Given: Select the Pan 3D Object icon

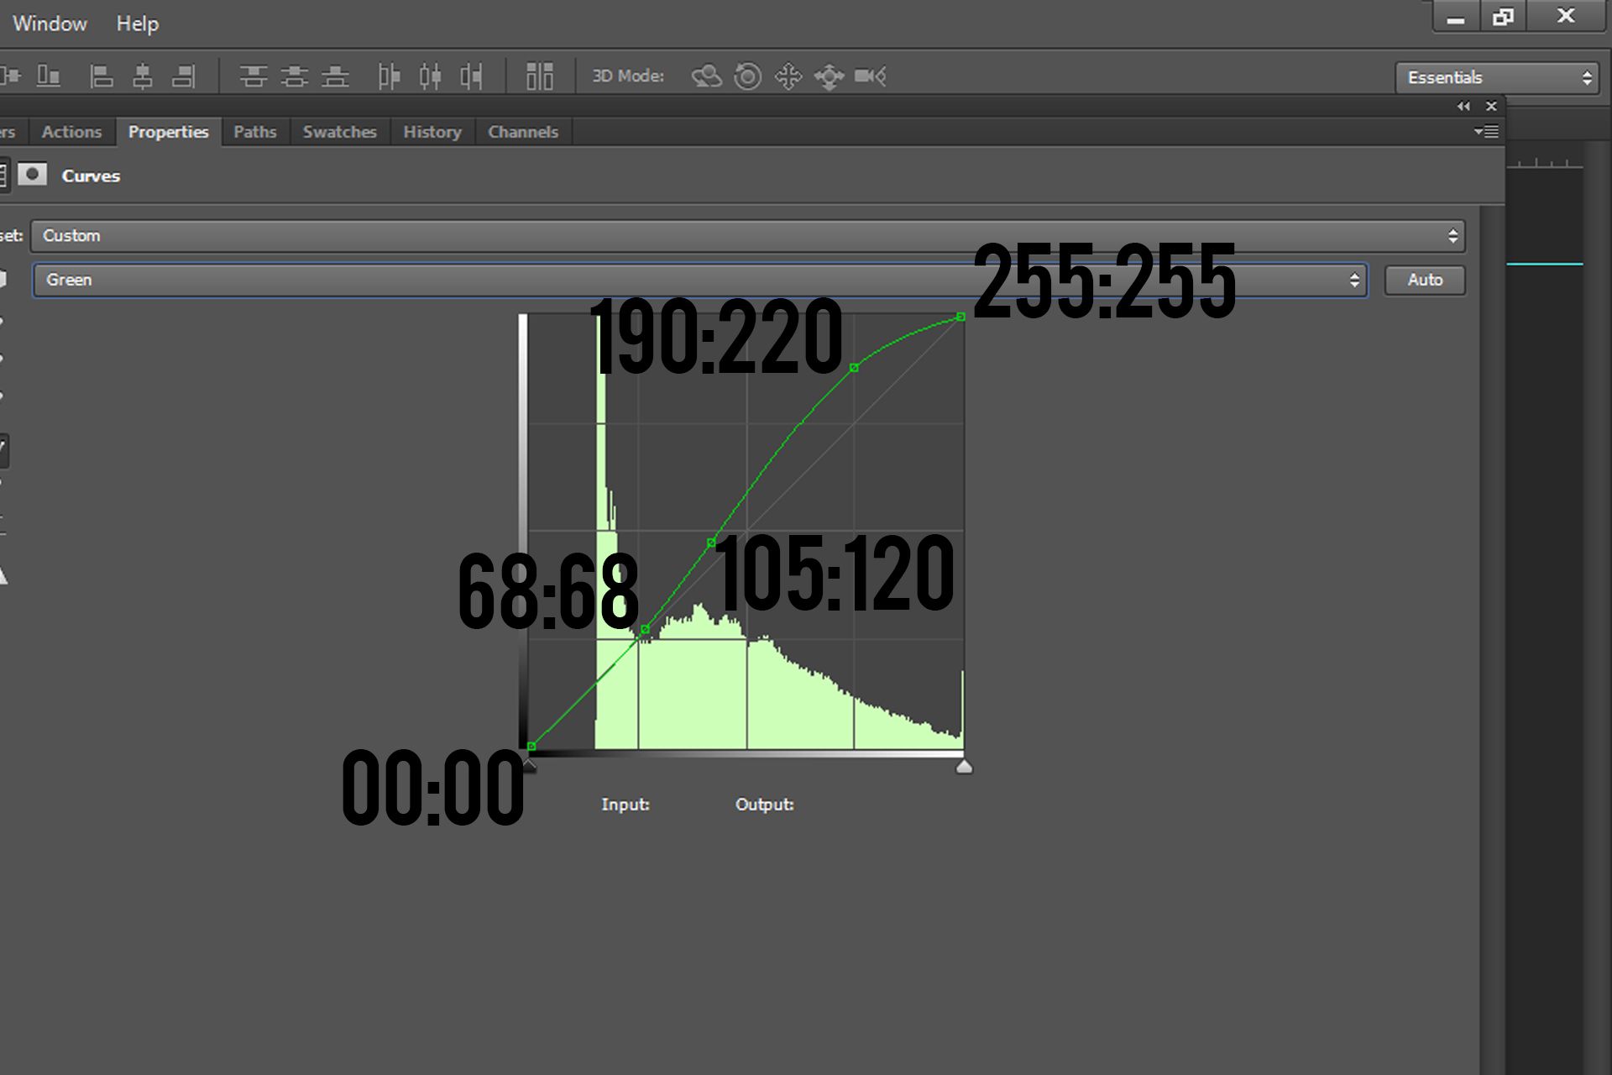Looking at the screenshot, I should (x=788, y=76).
